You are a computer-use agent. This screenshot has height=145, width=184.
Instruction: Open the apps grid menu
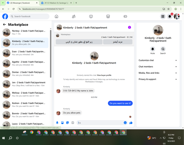[x=163, y=17]
